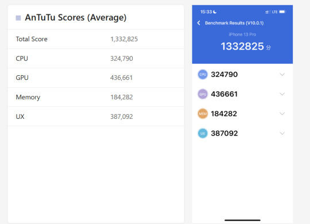
Task: Tap the moon Do Not Disturb icon
Action: point(215,12)
